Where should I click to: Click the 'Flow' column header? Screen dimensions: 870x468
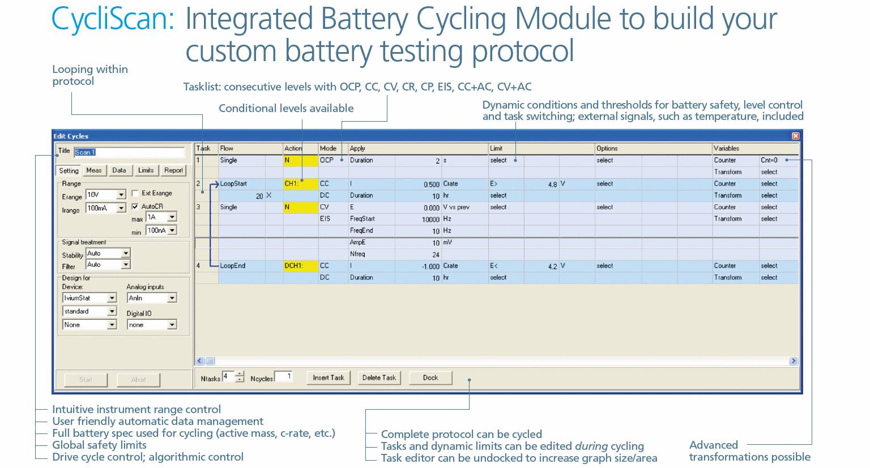(x=251, y=148)
